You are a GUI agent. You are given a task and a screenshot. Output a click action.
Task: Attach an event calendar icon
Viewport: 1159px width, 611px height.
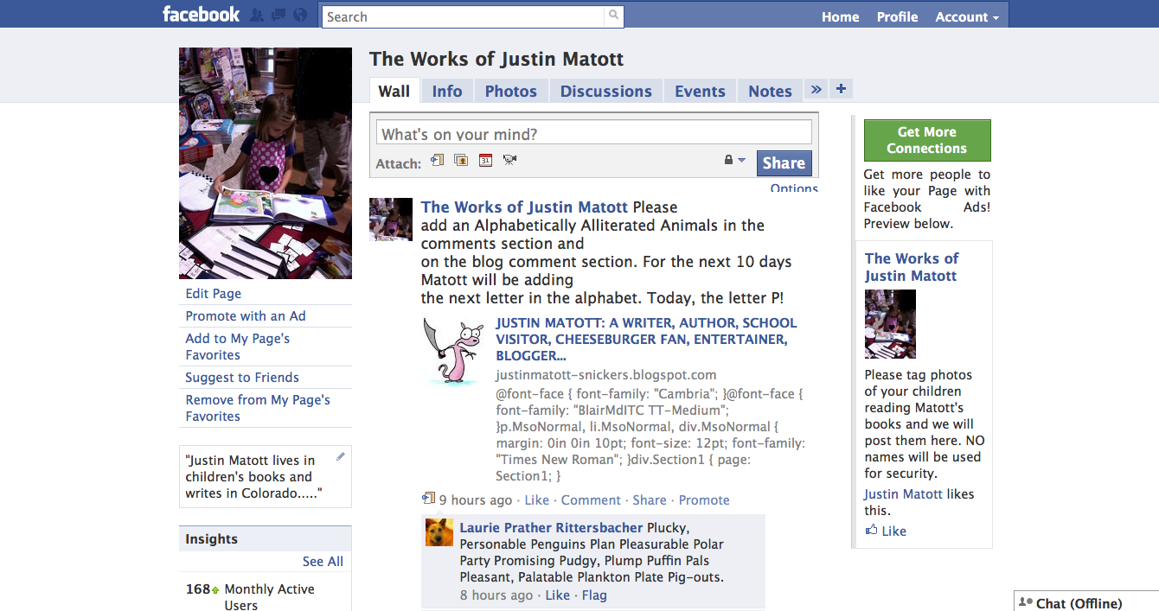point(485,160)
